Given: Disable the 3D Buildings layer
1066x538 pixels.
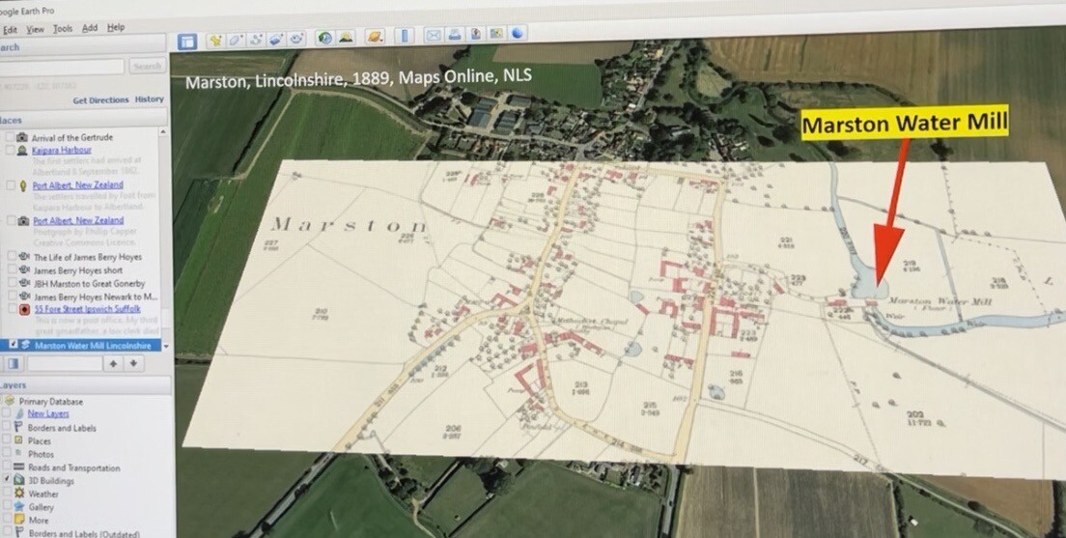Looking at the screenshot, I should point(6,480).
